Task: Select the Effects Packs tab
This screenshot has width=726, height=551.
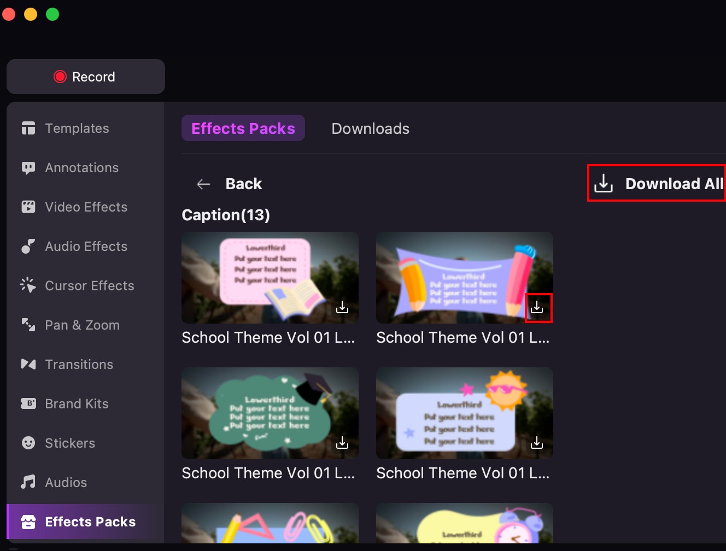Action: [243, 128]
